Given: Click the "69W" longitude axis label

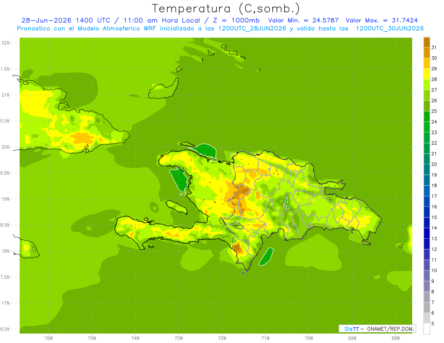Looking at the screenshot, I should coord(352,338).
